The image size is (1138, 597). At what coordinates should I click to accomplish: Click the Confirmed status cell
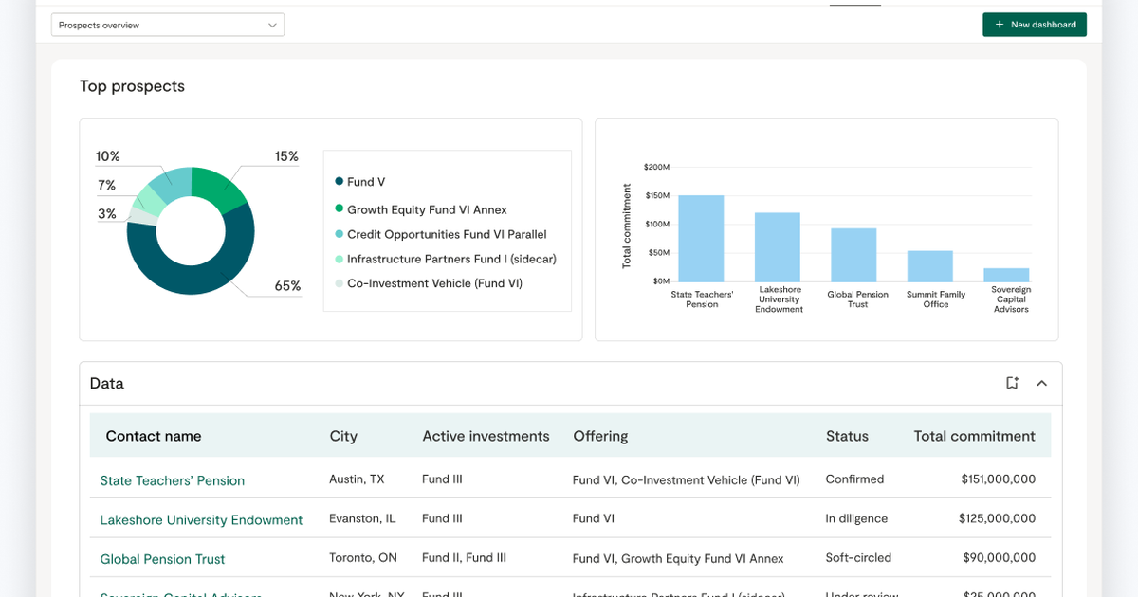854,479
